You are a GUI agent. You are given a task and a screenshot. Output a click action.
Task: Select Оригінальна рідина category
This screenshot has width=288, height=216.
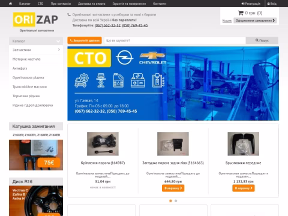28,77
